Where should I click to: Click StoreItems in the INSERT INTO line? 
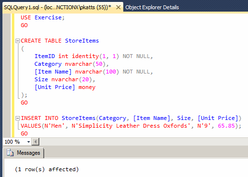79,118
